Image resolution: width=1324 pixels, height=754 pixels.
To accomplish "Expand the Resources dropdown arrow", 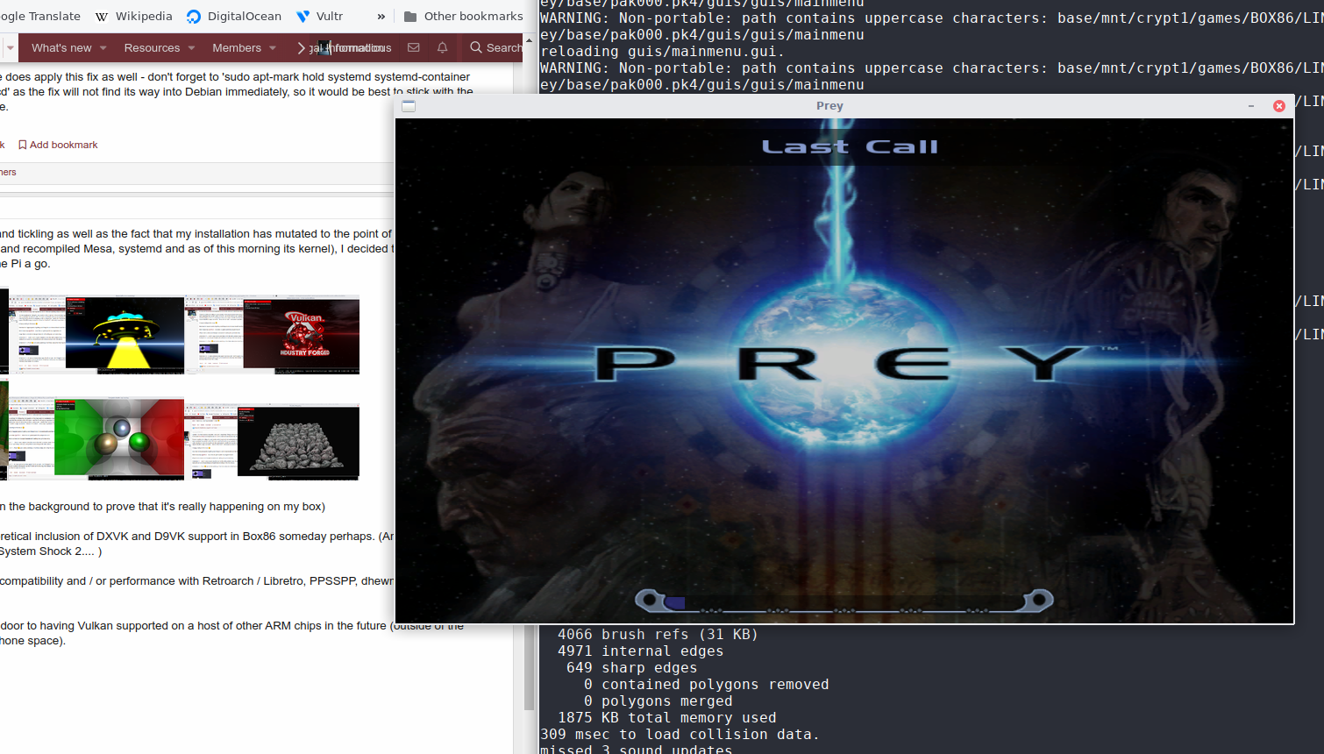I will pyautogui.click(x=191, y=48).
